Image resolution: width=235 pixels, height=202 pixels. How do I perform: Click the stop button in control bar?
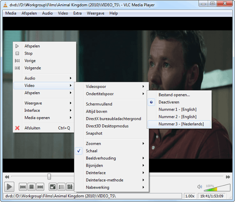click(31, 187)
